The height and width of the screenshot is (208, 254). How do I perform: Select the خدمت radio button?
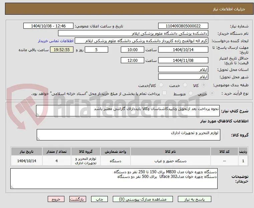pos(185,85)
